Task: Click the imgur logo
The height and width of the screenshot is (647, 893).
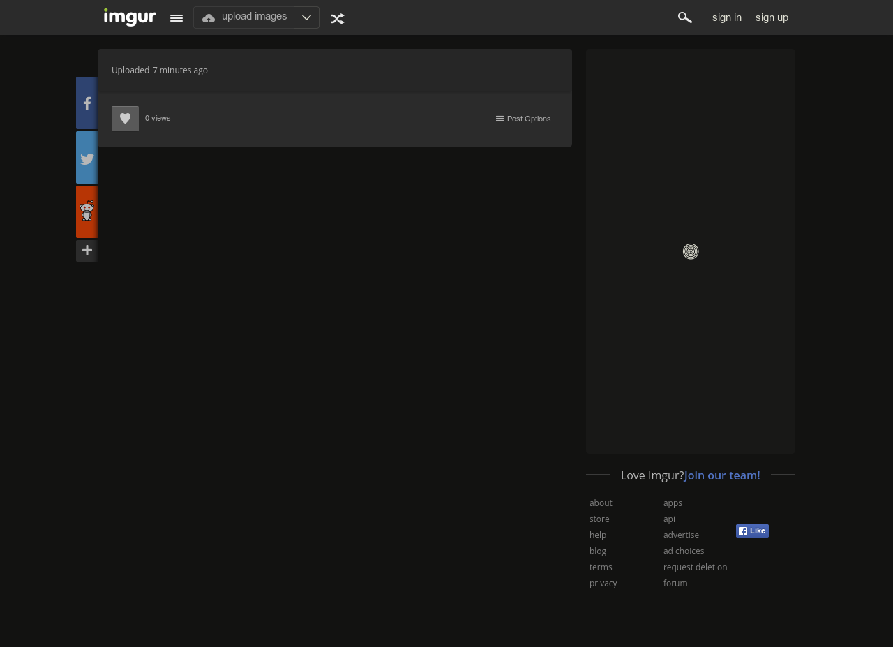Action: click(x=130, y=17)
